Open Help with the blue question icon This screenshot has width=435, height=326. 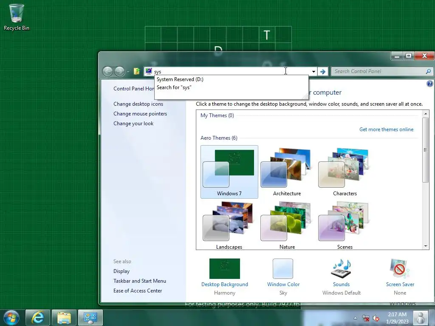pyautogui.click(x=430, y=84)
